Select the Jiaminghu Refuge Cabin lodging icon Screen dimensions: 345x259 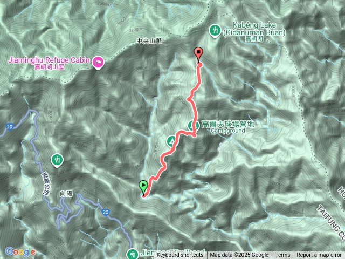98,63
